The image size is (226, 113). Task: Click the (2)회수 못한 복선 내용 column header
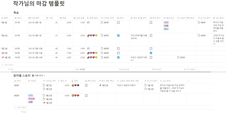click(130, 81)
